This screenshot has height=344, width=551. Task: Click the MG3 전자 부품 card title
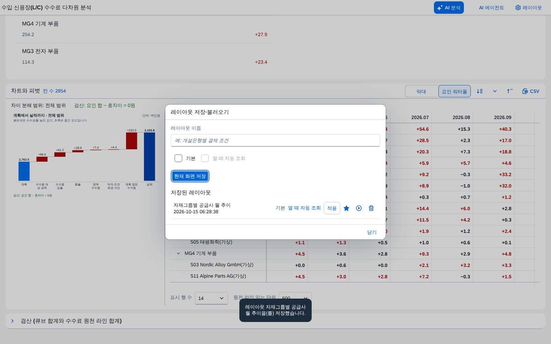(x=40, y=51)
